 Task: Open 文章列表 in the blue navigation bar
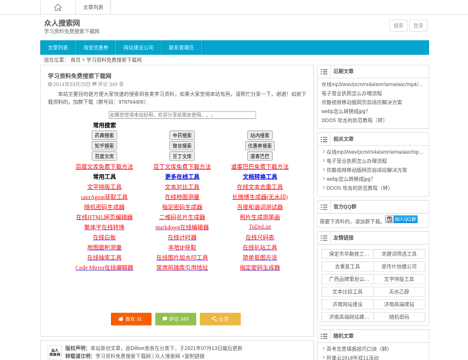[x=58, y=48]
